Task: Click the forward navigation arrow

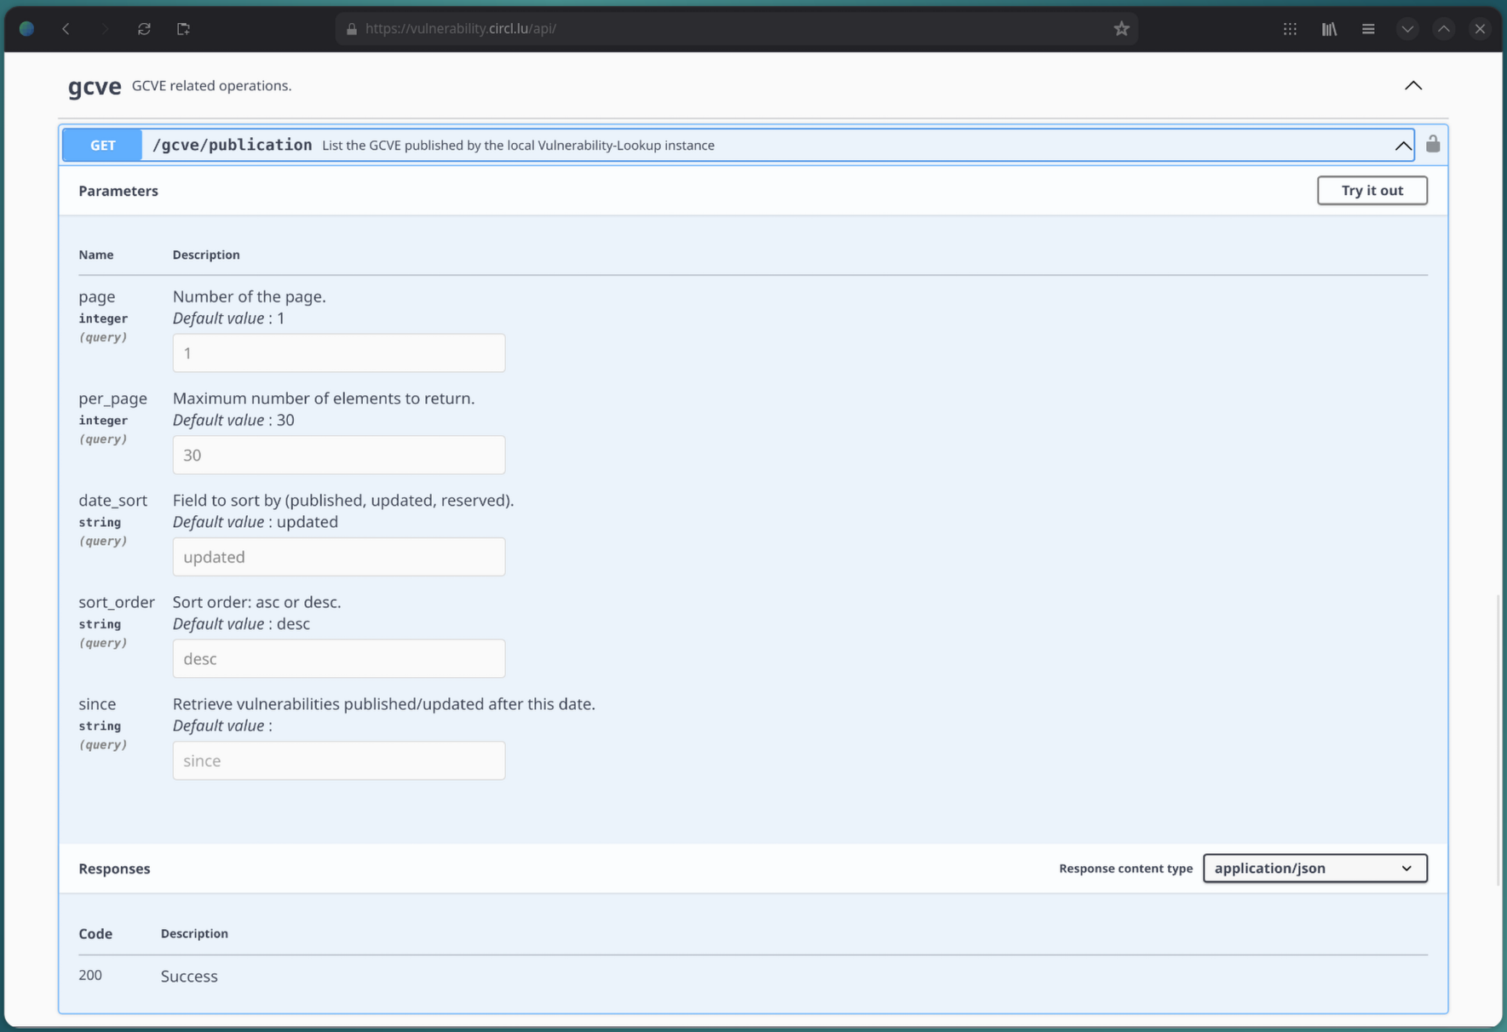Action: pyautogui.click(x=105, y=28)
